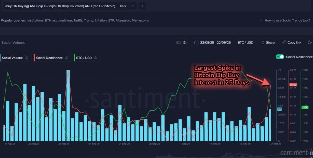
Task: Click the 21 Aug 25 axis label
Action: [10, 144]
